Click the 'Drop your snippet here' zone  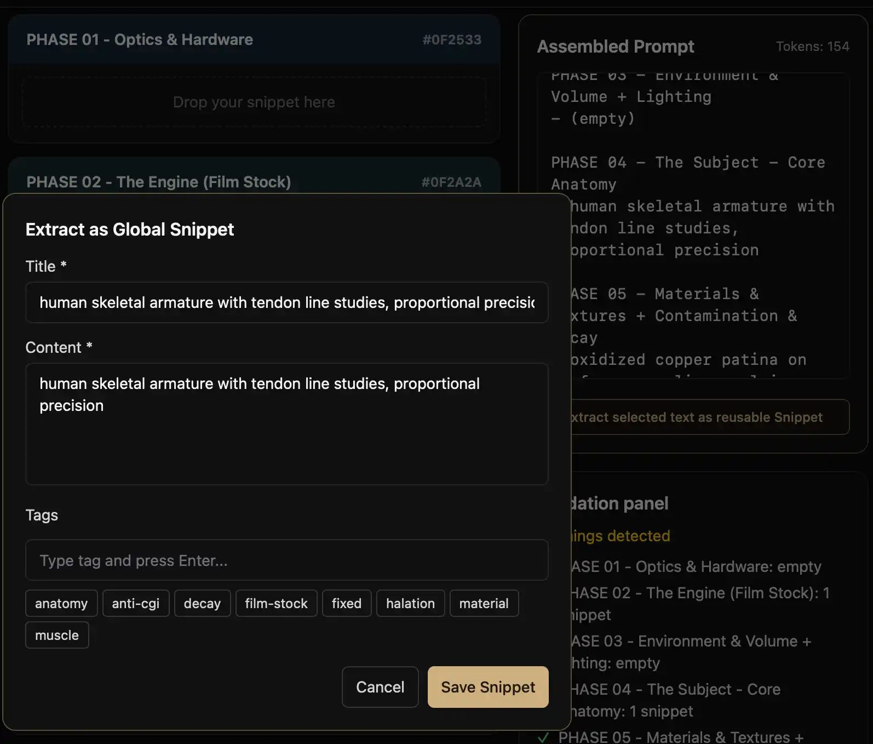click(x=254, y=102)
